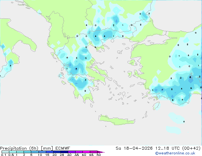The width and height of the screenshot is (202, 156).
Task: Click the 0.1–0.5 mm palest legend swatch
Action: [x=5, y=152]
